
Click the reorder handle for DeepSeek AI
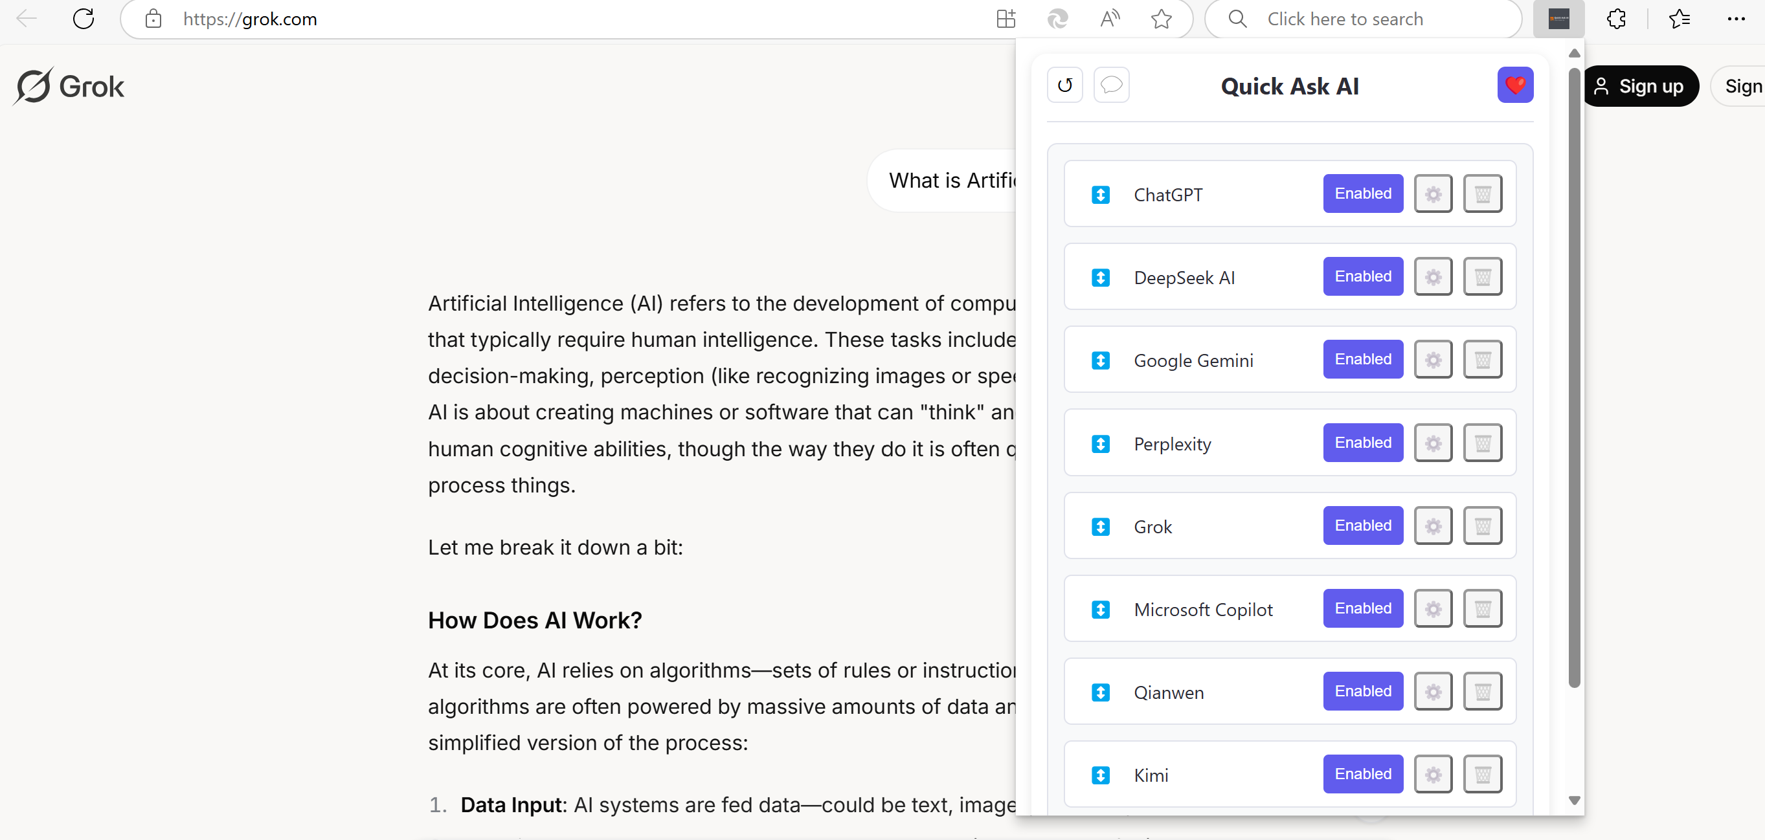(1101, 277)
